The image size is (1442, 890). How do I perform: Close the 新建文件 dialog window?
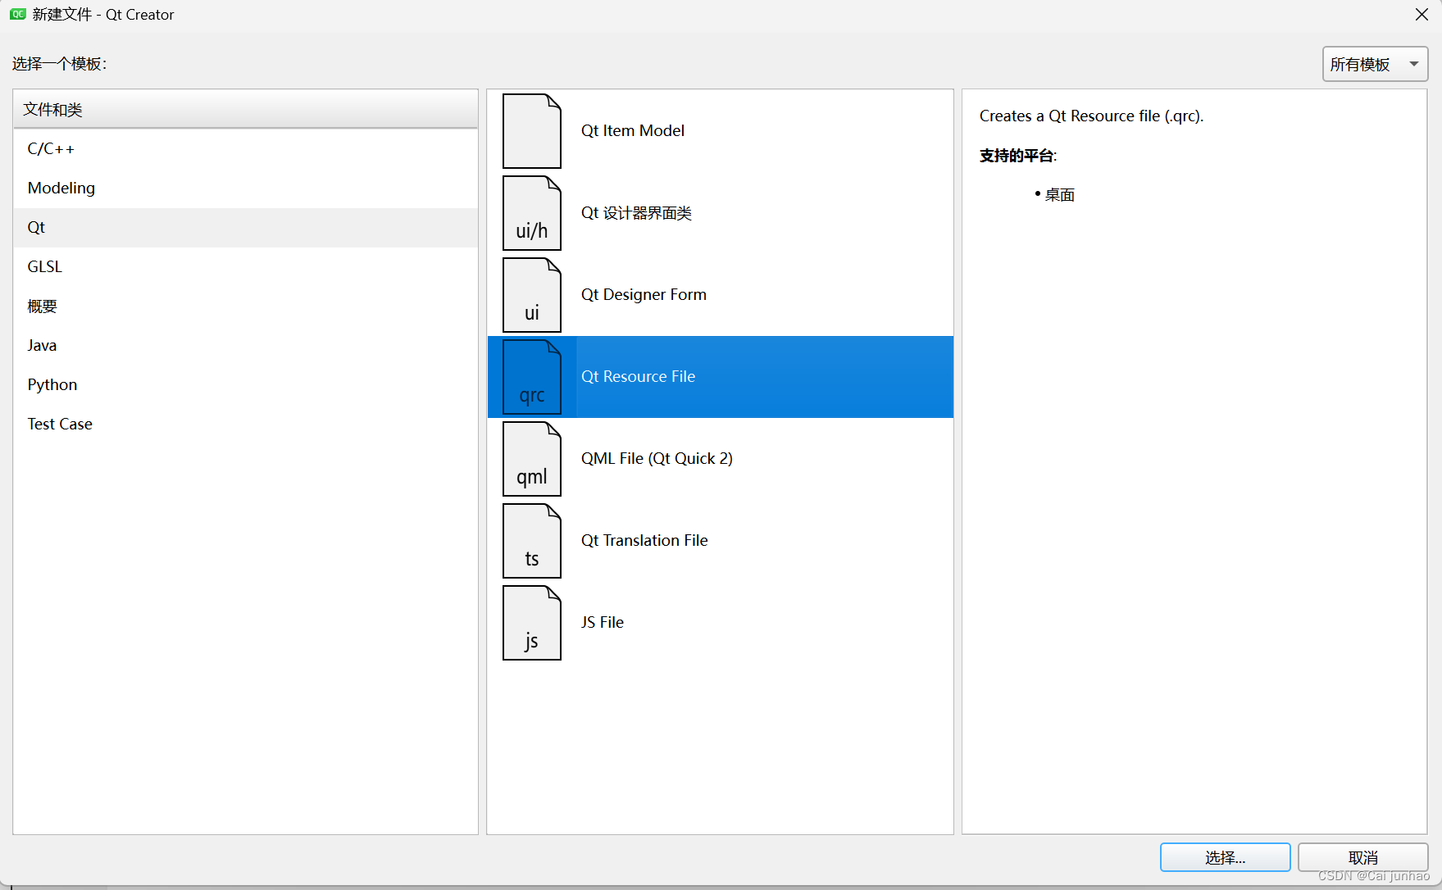click(x=1422, y=15)
